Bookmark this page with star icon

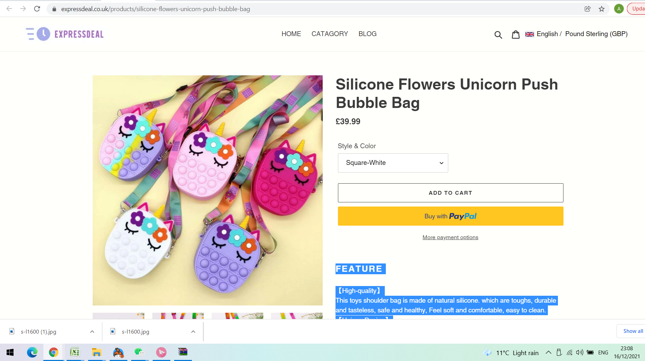coord(602,9)
